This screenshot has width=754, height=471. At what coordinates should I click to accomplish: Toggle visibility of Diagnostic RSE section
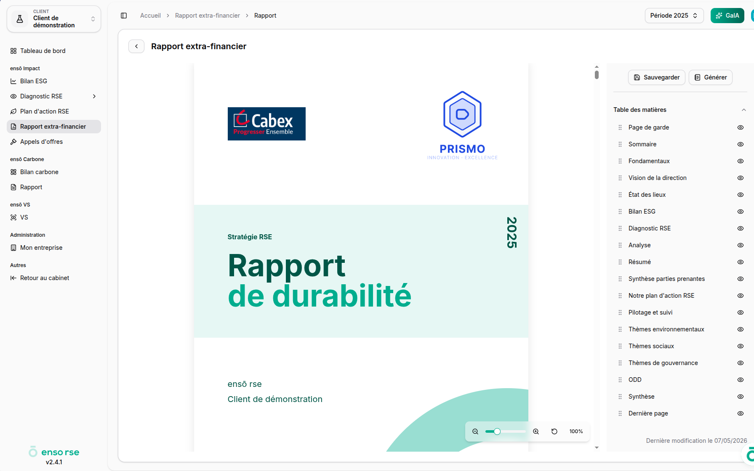tap(741, 228)
